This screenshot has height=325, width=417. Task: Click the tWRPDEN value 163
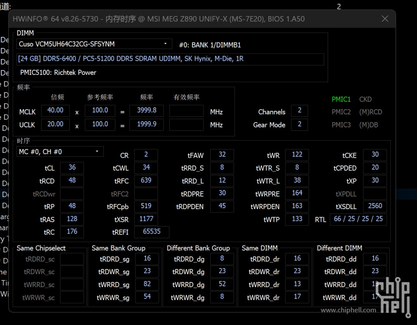[x=297, y=206]
